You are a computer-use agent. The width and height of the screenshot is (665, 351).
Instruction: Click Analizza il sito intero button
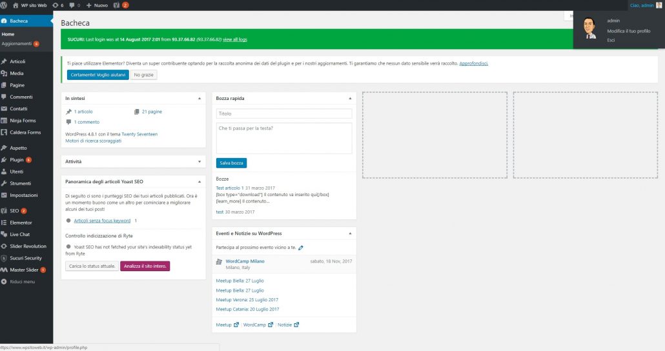[145, 266]
